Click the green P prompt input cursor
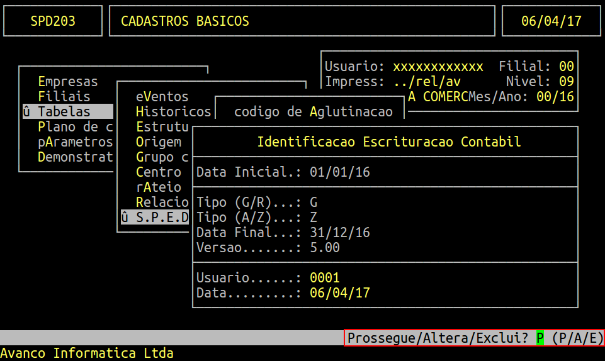This screenshot has height=361, width=605. (x=540, y=338)
